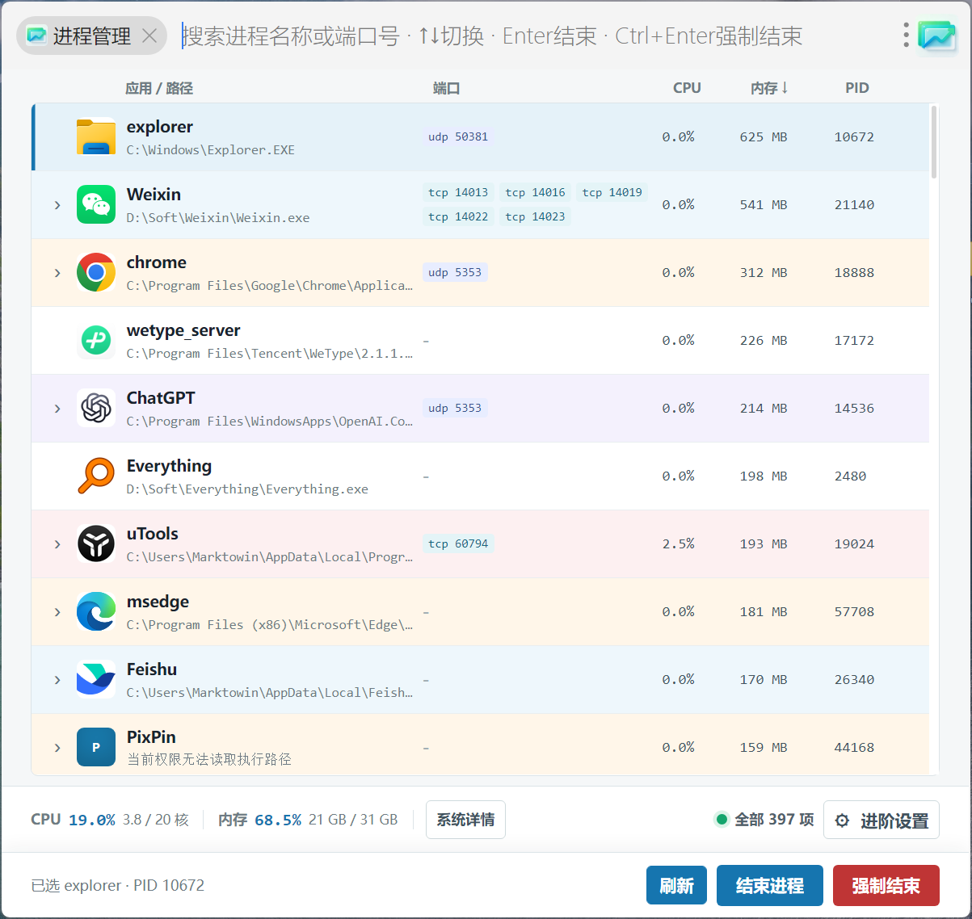This screenshot has height=919, width=972.
Task: Expand the Feishu process group
Action: click(x=57, y=680)
